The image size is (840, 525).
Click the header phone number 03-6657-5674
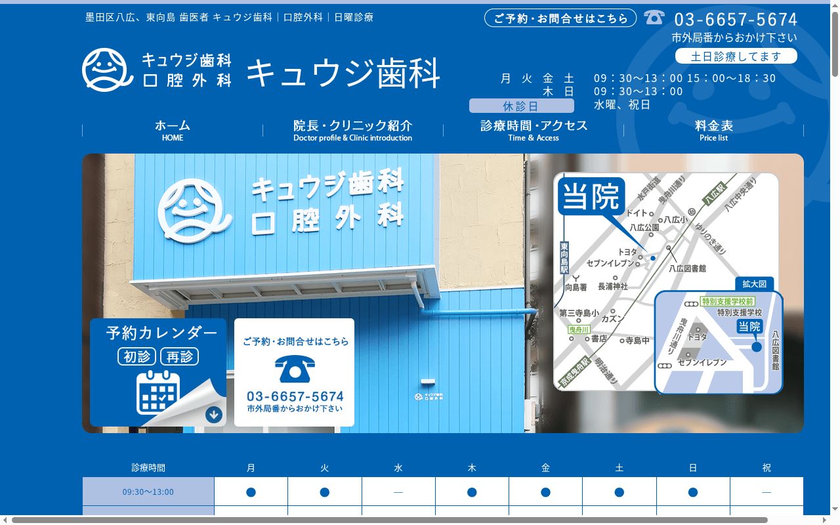[736, 19]
